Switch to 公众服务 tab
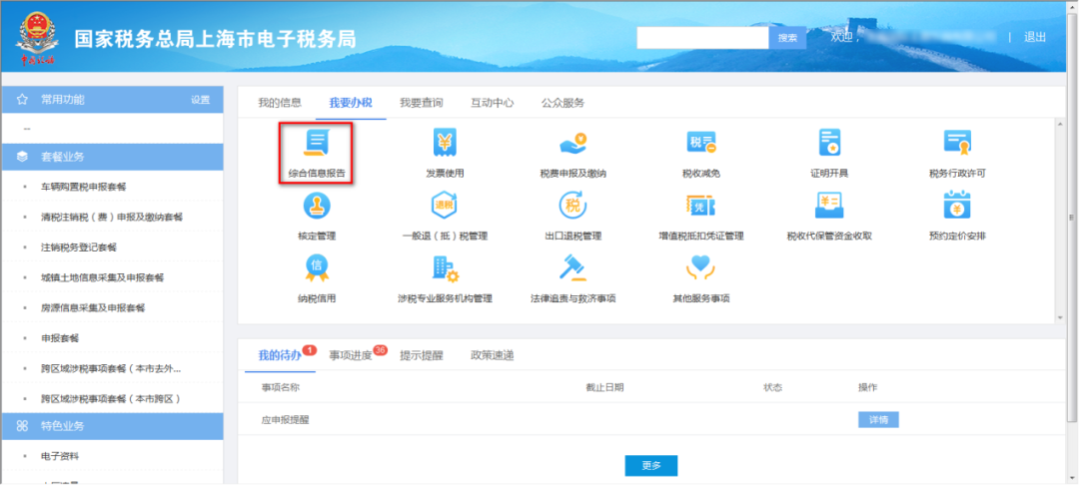 (562, 103)
